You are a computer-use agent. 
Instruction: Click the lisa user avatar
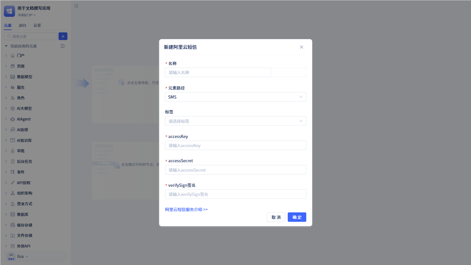tap(11, 257)
